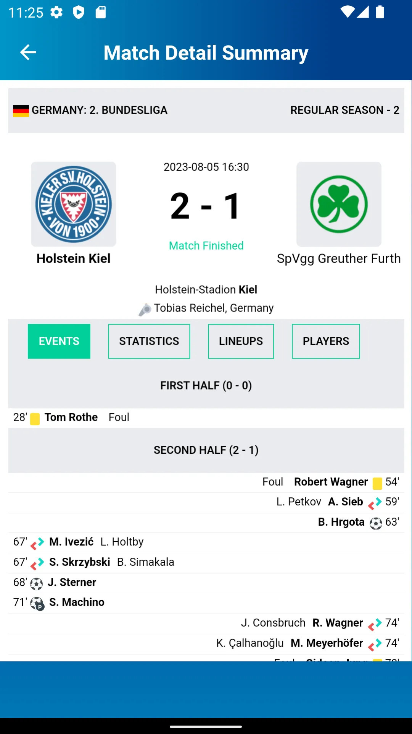This screenshot has height=734, width=412.
Task: Open the Germany 2. Bundesliga league header
Action: click(206, 110)
